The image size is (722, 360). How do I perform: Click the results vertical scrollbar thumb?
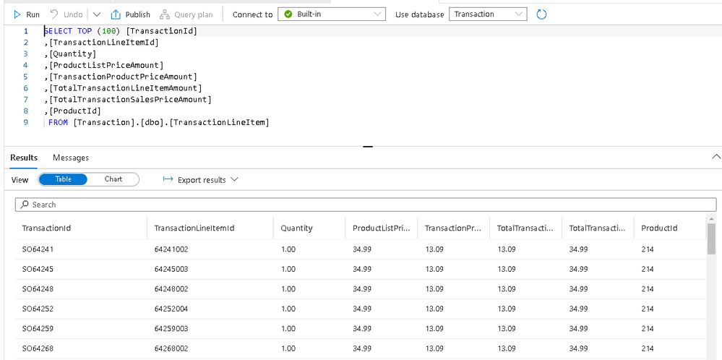[711, 239]
